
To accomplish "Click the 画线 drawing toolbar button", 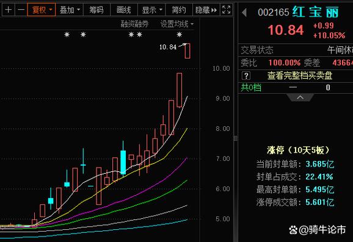I will point(123,10).
